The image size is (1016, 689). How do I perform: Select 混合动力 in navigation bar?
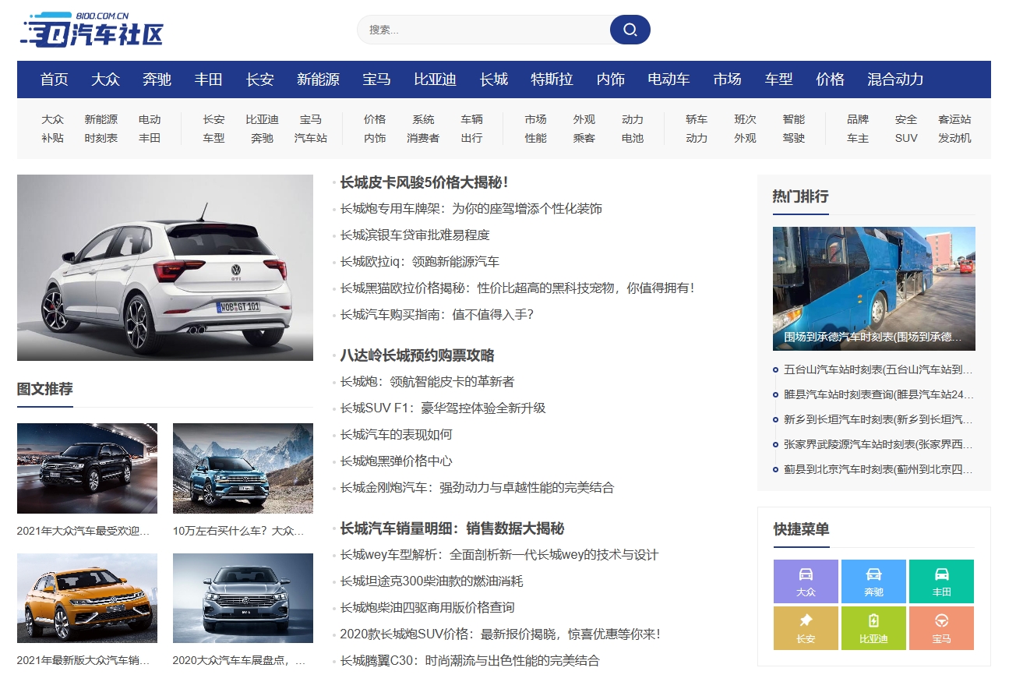[895, 79]
